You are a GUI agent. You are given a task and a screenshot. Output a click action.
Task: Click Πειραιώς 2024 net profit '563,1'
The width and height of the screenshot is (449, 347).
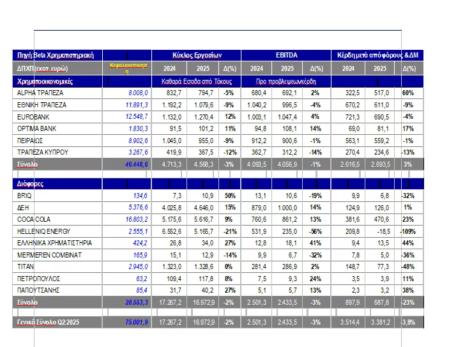coord(352,141)
